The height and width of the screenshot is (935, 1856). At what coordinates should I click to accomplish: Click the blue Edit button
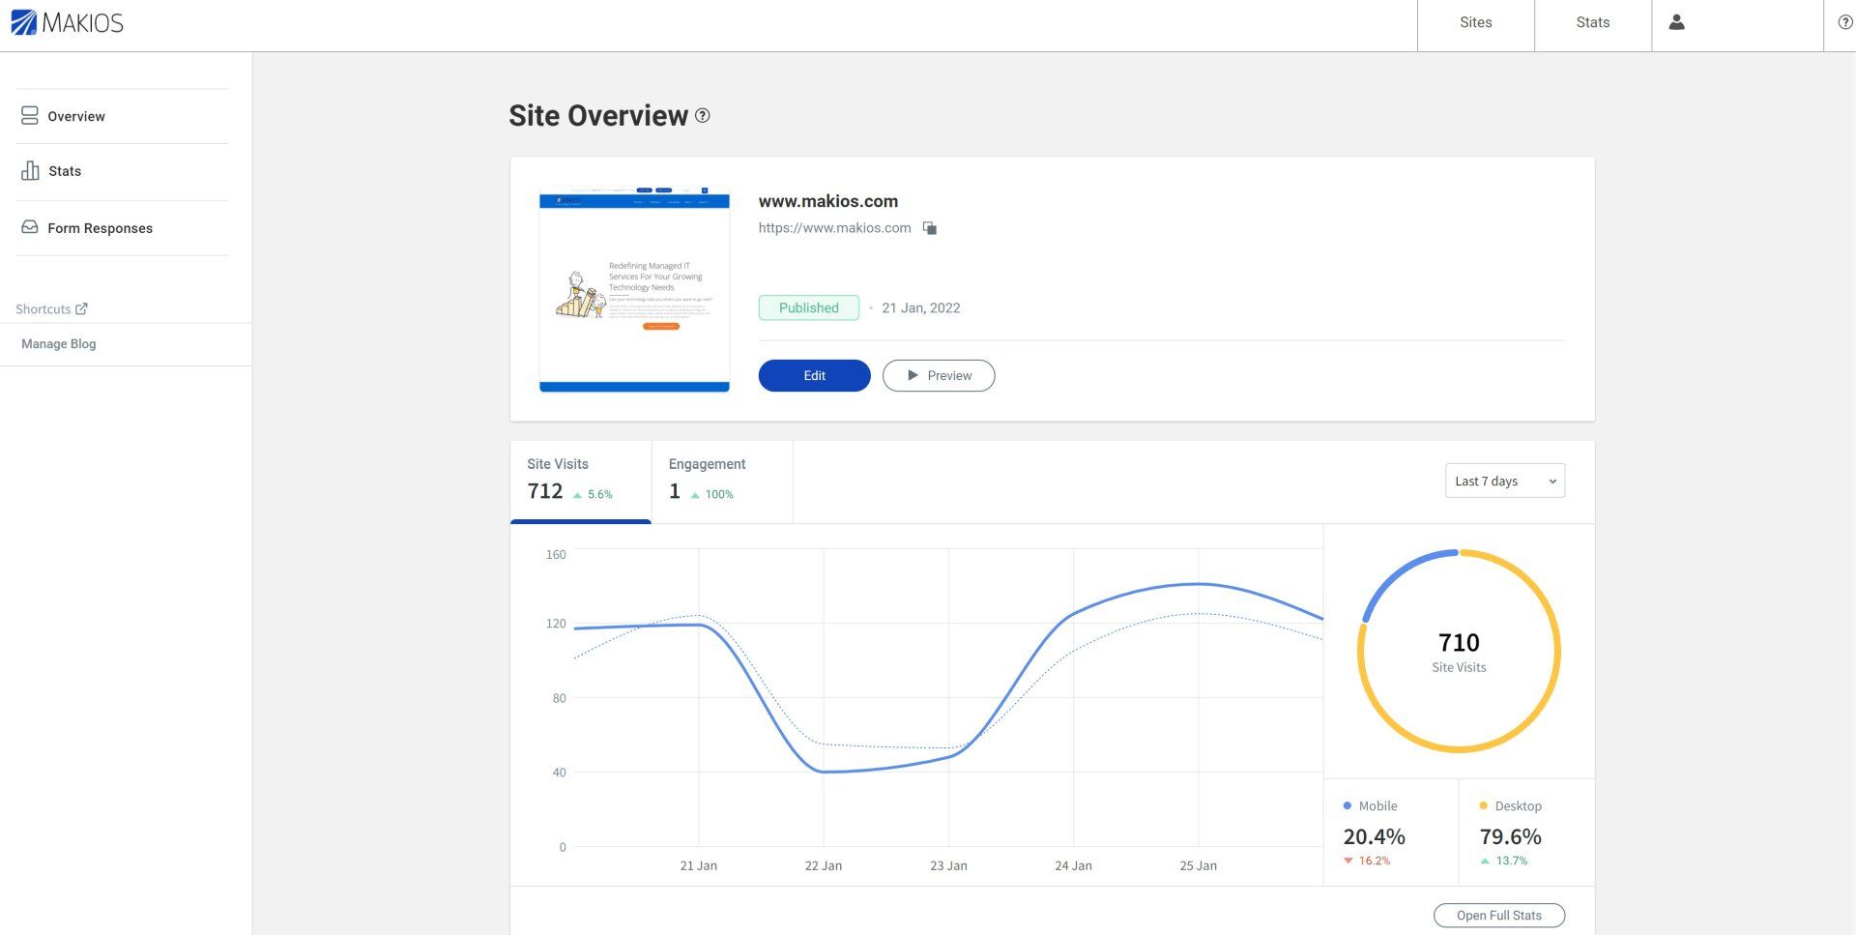pyautogui.click(x=814, y=375)
